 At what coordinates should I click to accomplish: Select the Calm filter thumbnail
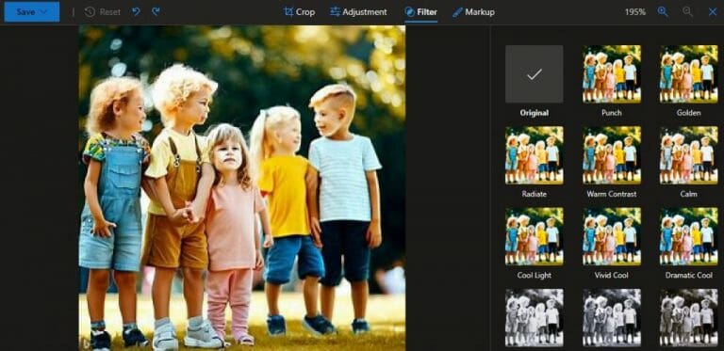pyautogui.click(x=688, y=155)
